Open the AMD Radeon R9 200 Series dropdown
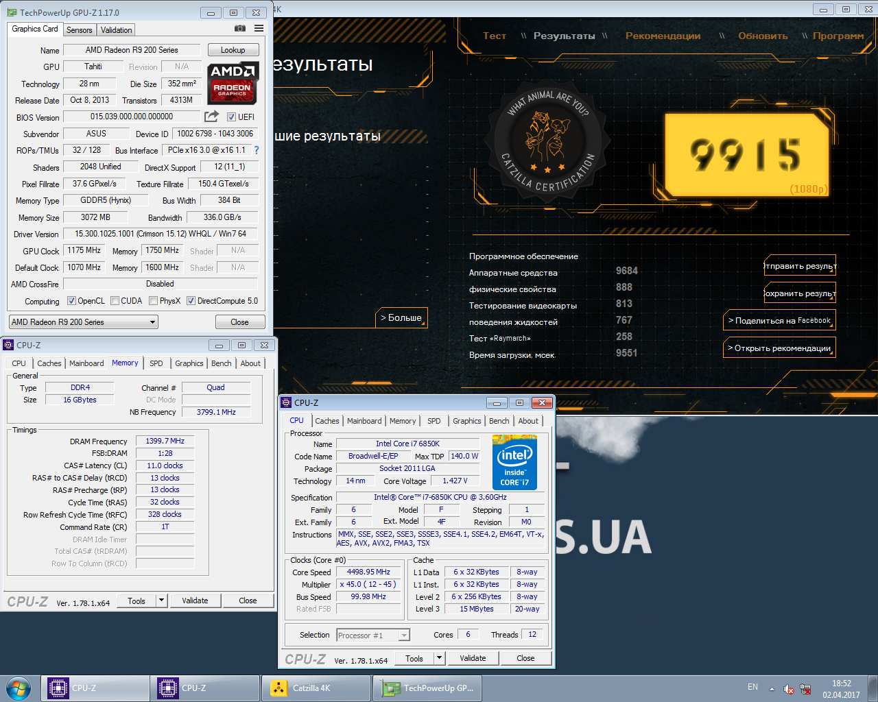878x702 pixels. click(84, 322)
